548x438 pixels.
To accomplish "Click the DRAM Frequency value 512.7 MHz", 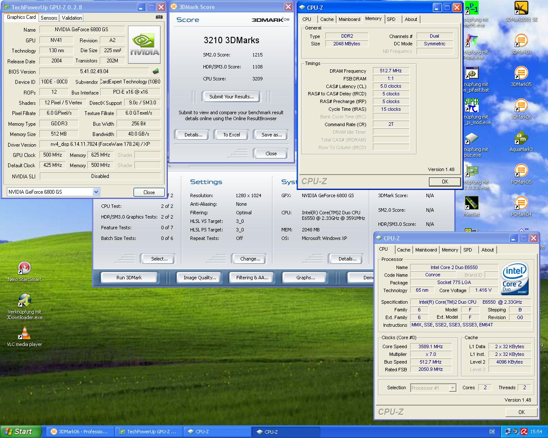I will (391, 71).
